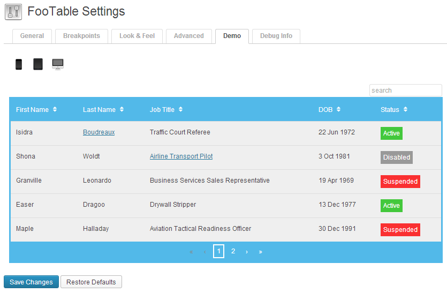Switch to the Breakpoints tab

click(x=81, y=36)
